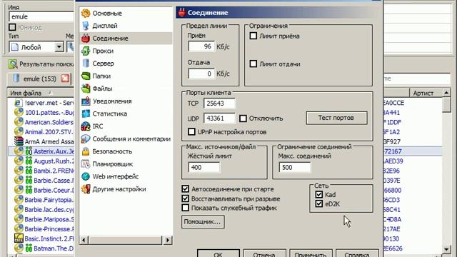Open the Помощник... wizard button

[203, 222]
